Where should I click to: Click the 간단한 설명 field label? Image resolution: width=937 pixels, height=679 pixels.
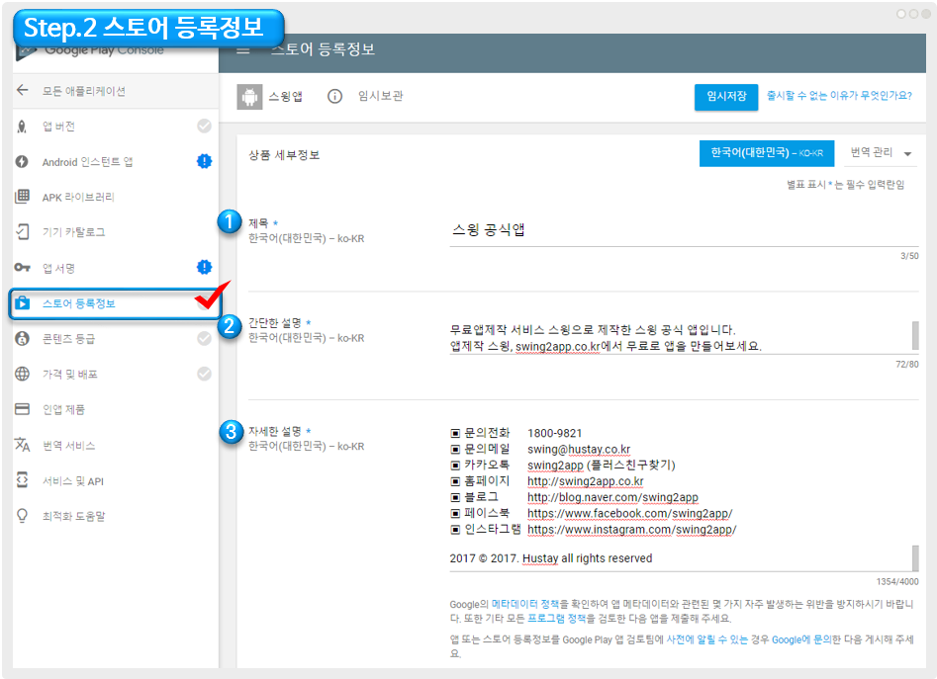[275, 323]
